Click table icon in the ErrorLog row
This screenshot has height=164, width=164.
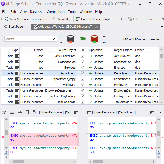coord(17,68)
